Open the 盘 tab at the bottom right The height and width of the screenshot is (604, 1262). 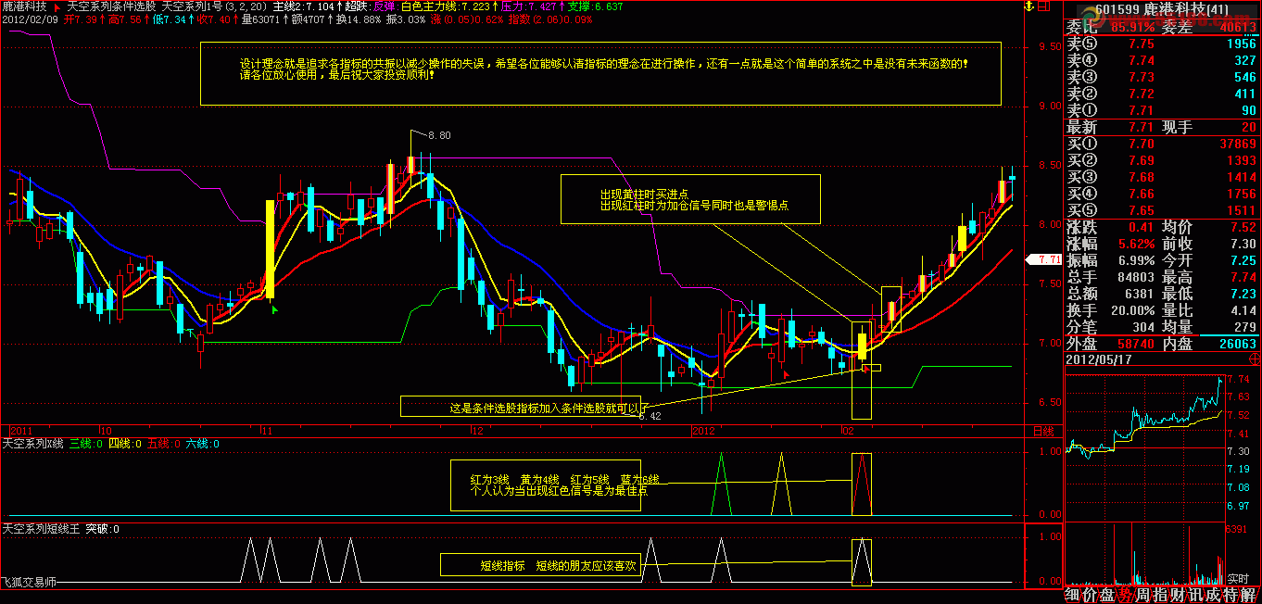coord(1105,595)
